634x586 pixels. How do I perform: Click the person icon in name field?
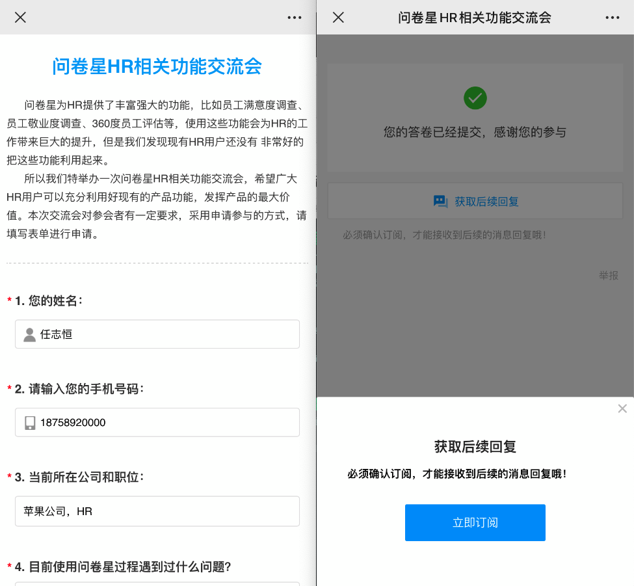tap(29, 334)
